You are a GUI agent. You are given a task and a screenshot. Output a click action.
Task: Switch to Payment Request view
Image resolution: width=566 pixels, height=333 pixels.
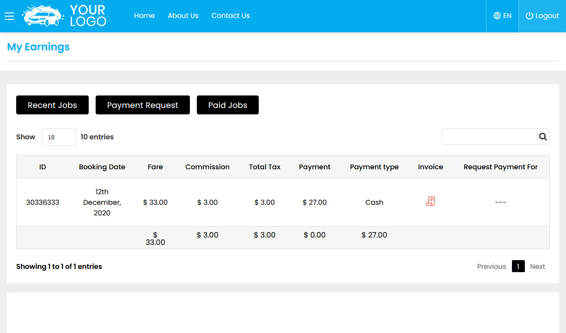(x=143, y=105)
